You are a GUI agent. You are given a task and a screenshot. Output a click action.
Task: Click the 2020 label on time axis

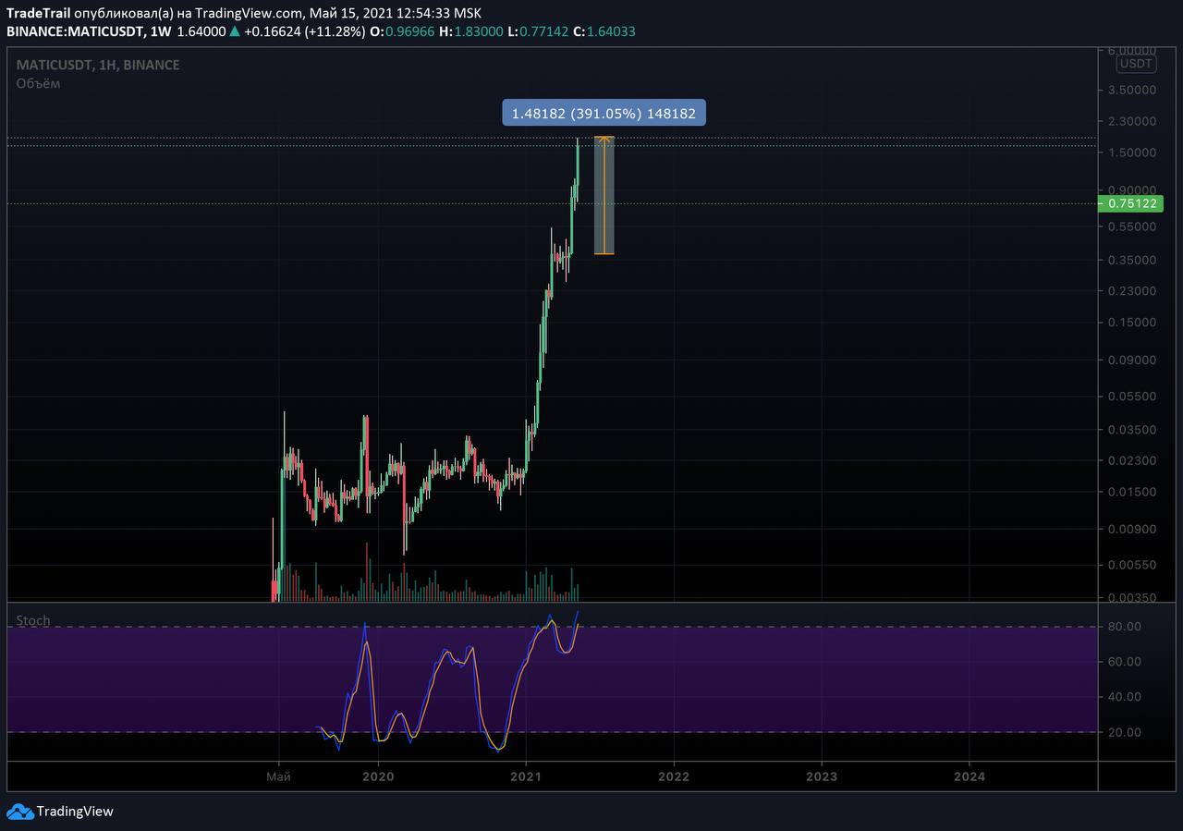click(378, 776)
